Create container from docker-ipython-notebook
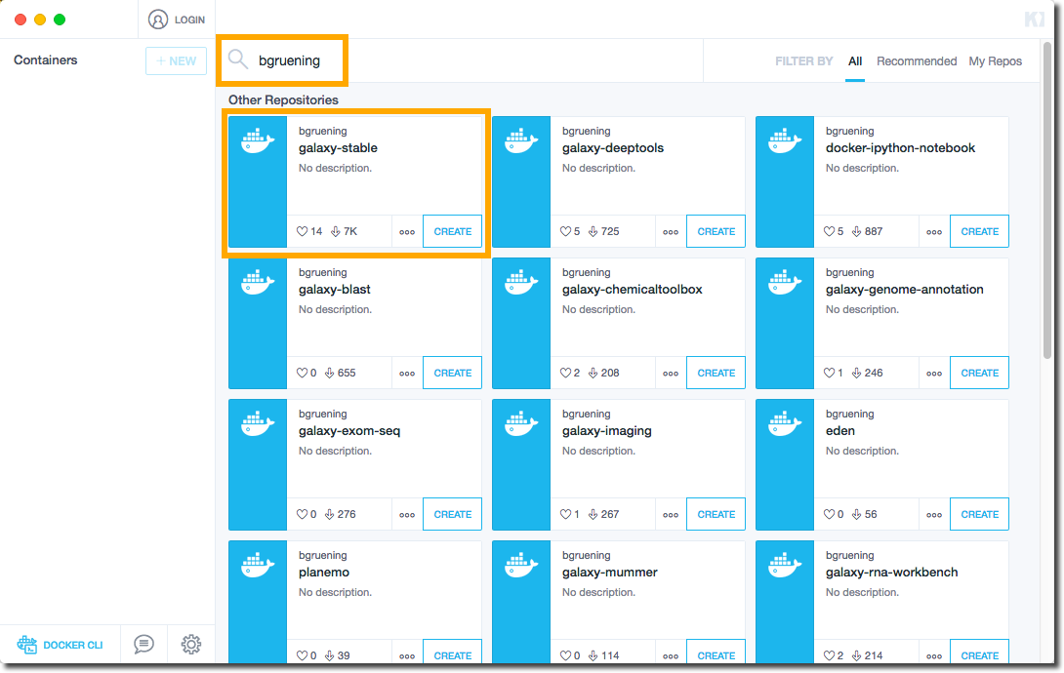 pos(980,231)
